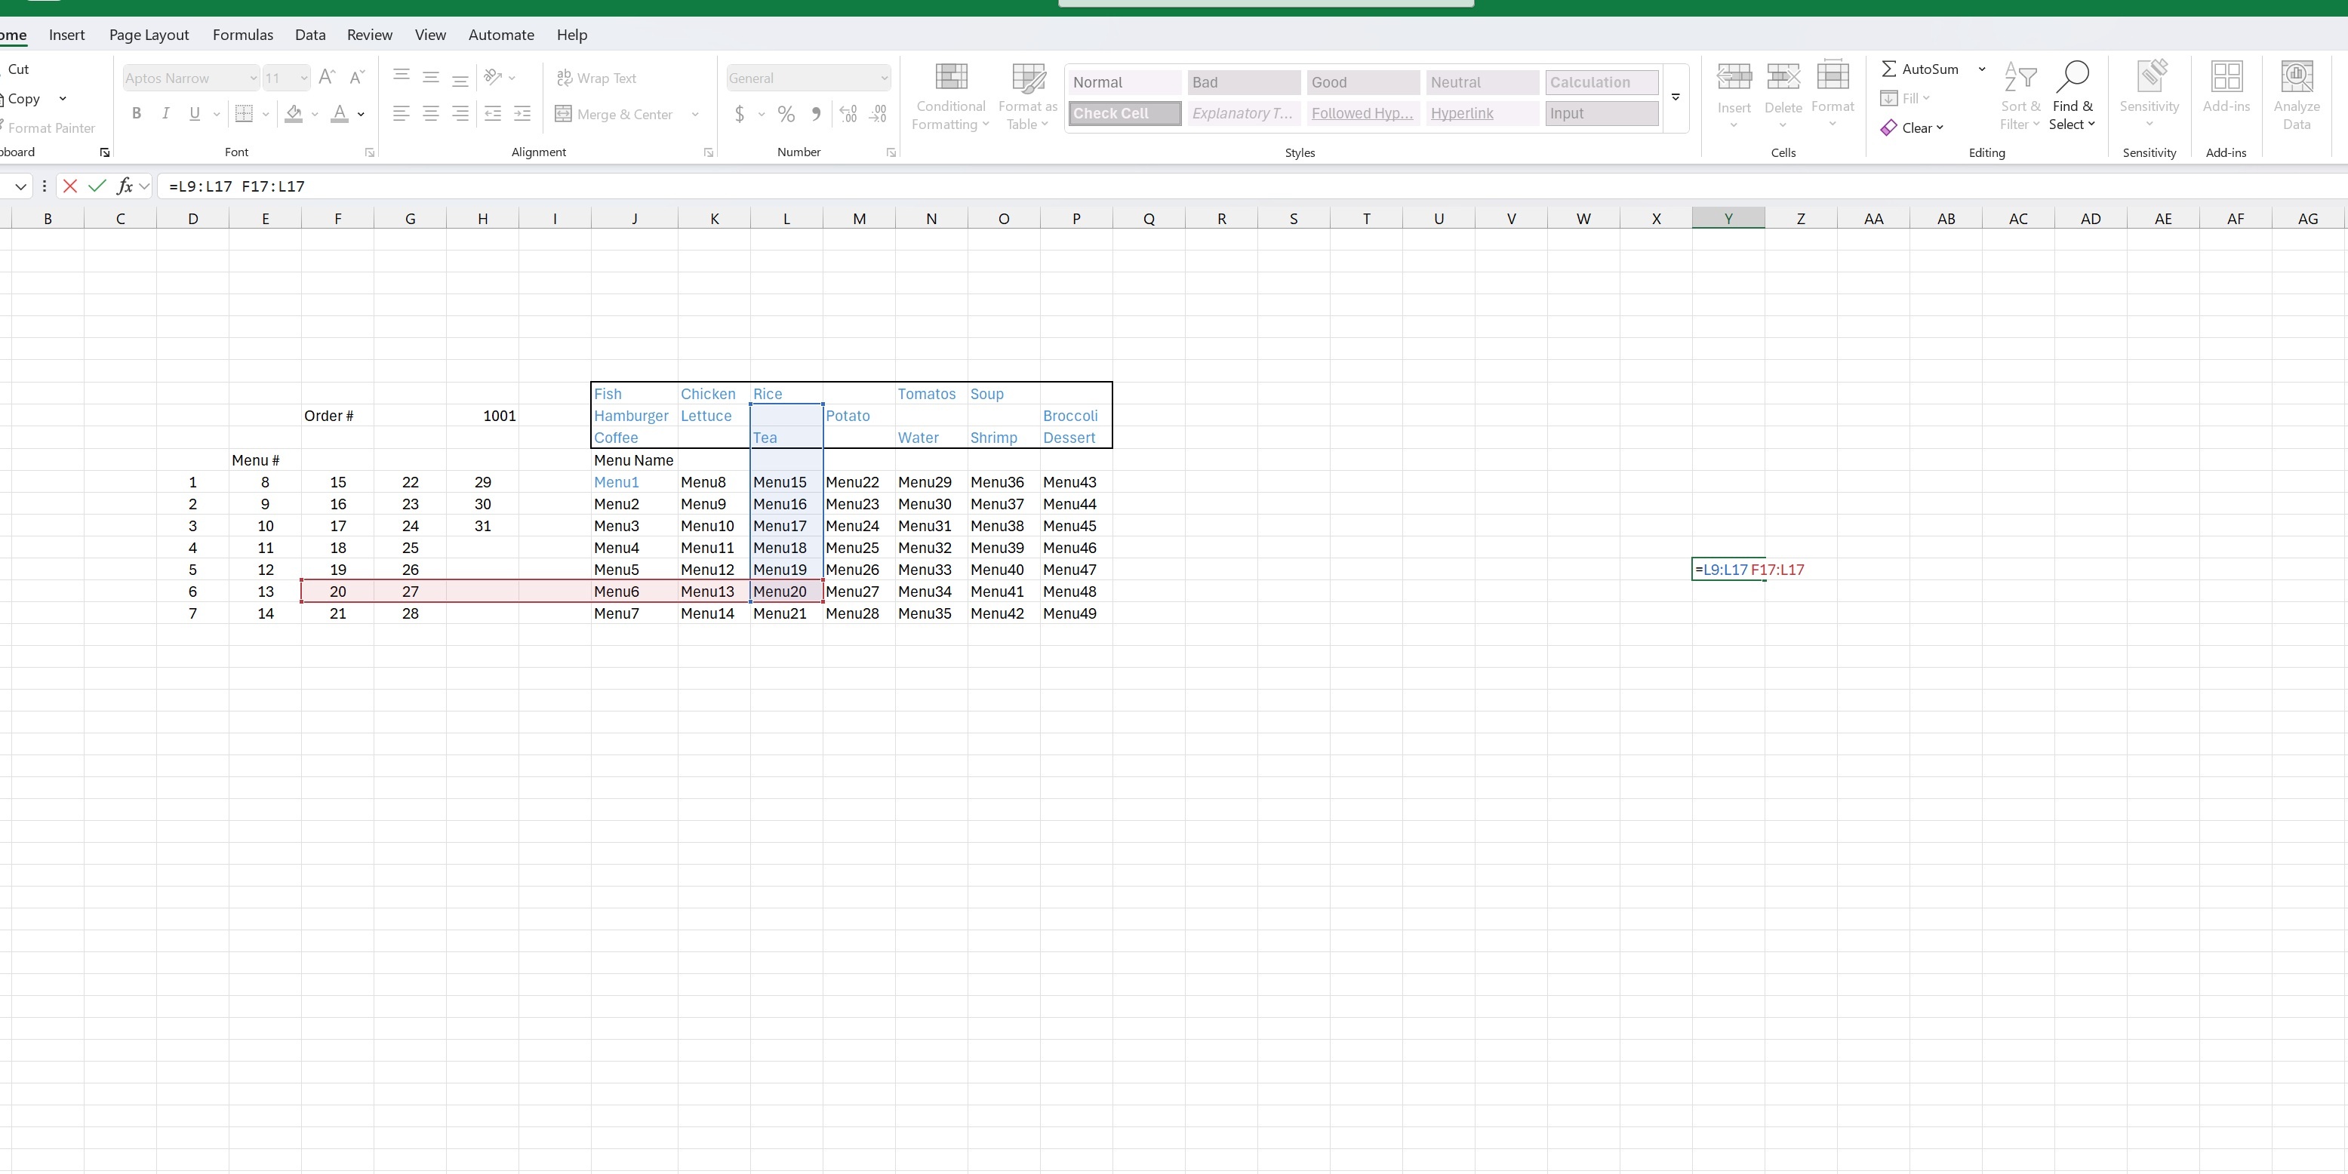The width and height of the screenshot is (2348, 1174).
Task: Click the Format as Table icon
Action: pyautogui.click(x=1026, y=96)
